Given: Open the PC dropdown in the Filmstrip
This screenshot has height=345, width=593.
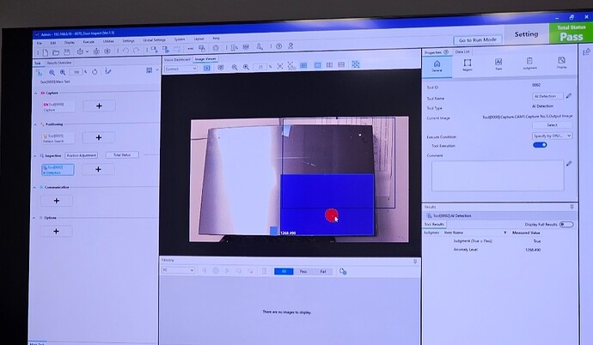Looking at the screenshot, I should tap(178, 270).
